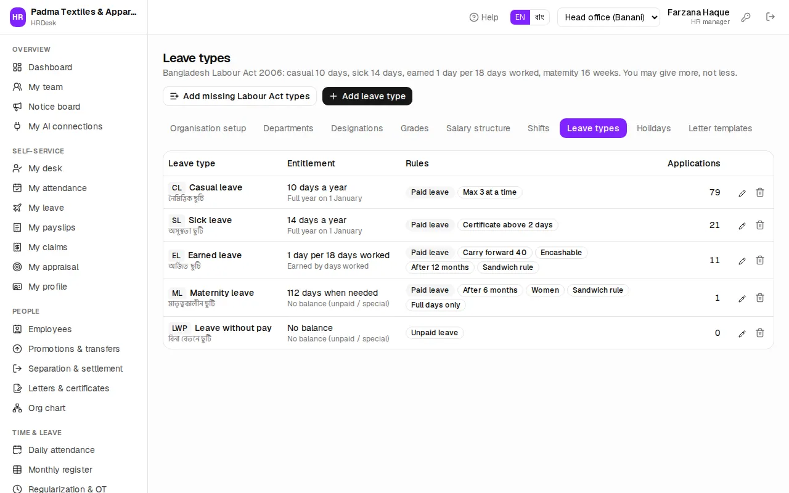Click the key icon in the header

(746, 17)
